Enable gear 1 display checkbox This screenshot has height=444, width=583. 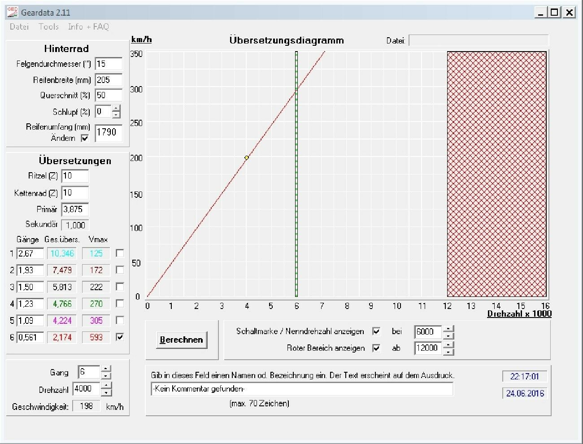pos(120,253)
